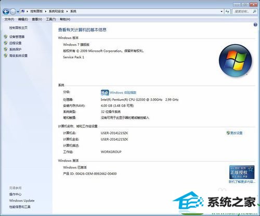Open the 编辑(E) menu
260x216 pixels.
(23, 19)
